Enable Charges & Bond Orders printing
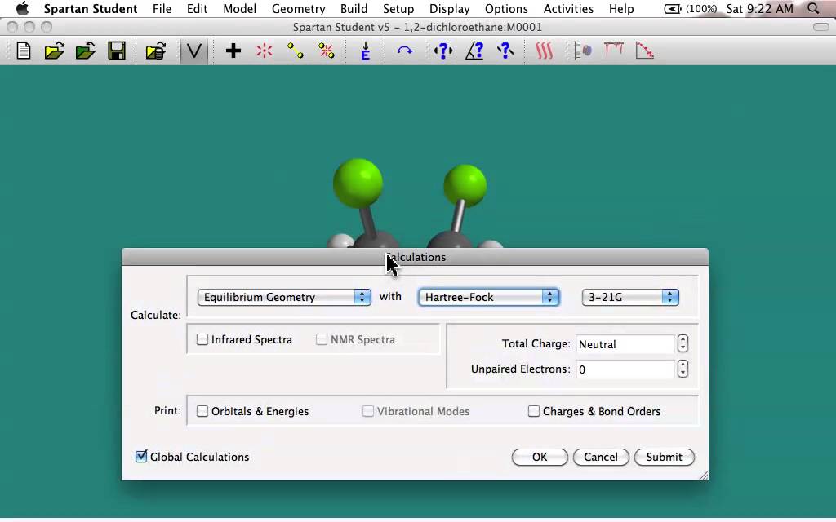The height and width of the screenshot is (522, 836). pos(534,411)
